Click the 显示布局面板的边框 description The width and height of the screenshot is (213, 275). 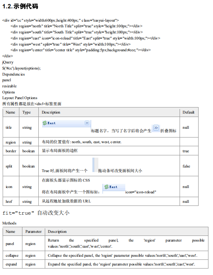coord(60,151)
